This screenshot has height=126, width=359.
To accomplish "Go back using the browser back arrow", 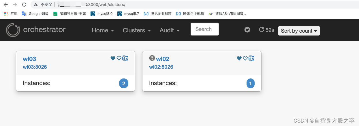I will point(6,5).
